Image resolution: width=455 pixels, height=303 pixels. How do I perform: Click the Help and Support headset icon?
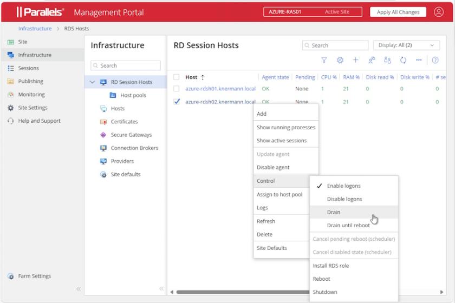tap(10, 121)
